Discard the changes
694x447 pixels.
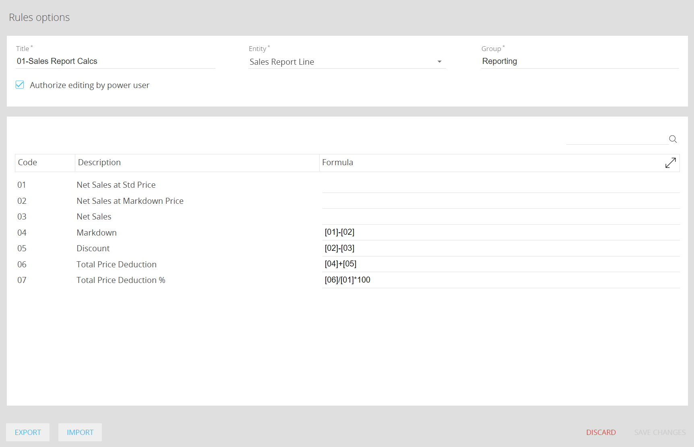point(601,432)
